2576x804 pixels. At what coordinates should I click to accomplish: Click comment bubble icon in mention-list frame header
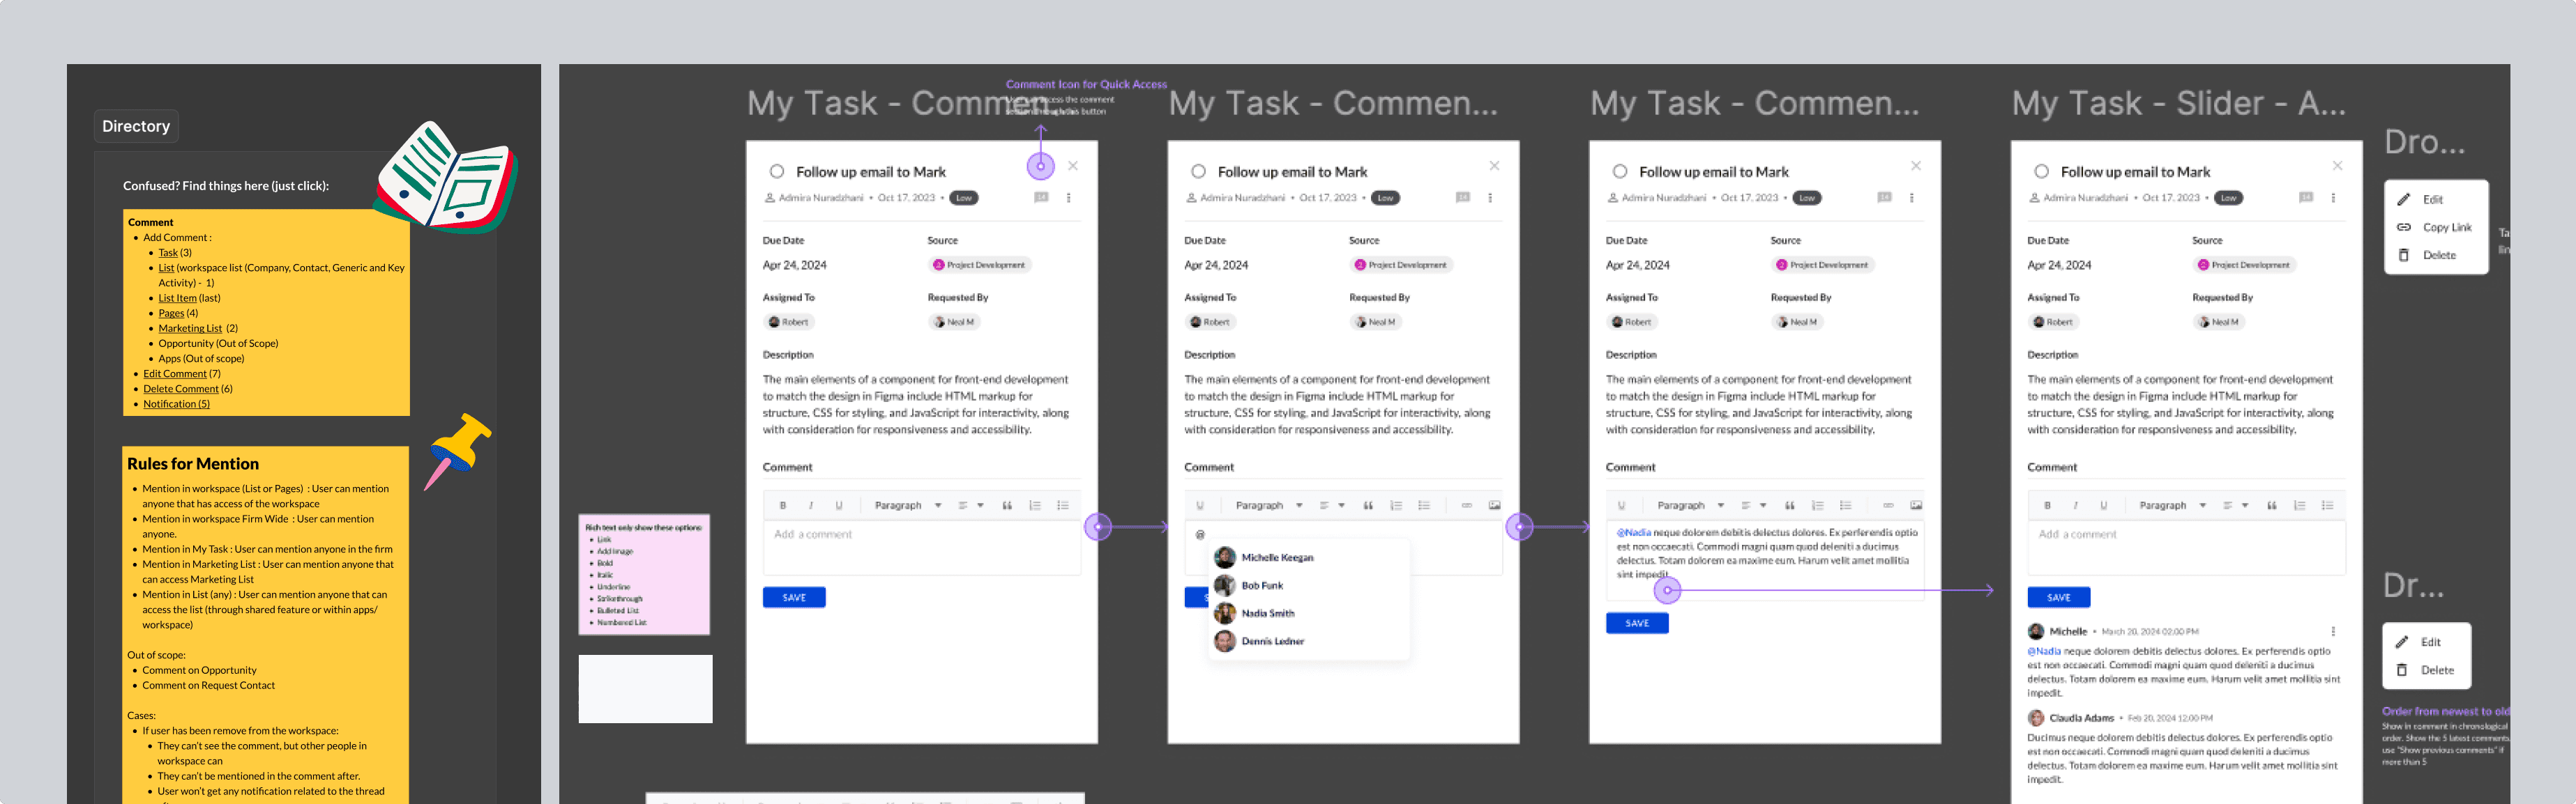1463,198
